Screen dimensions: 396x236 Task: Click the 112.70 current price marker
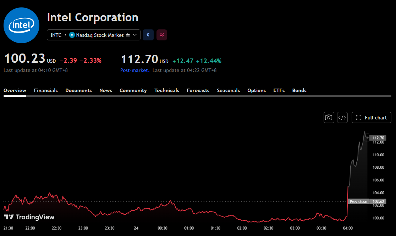(x=378, y=138)
